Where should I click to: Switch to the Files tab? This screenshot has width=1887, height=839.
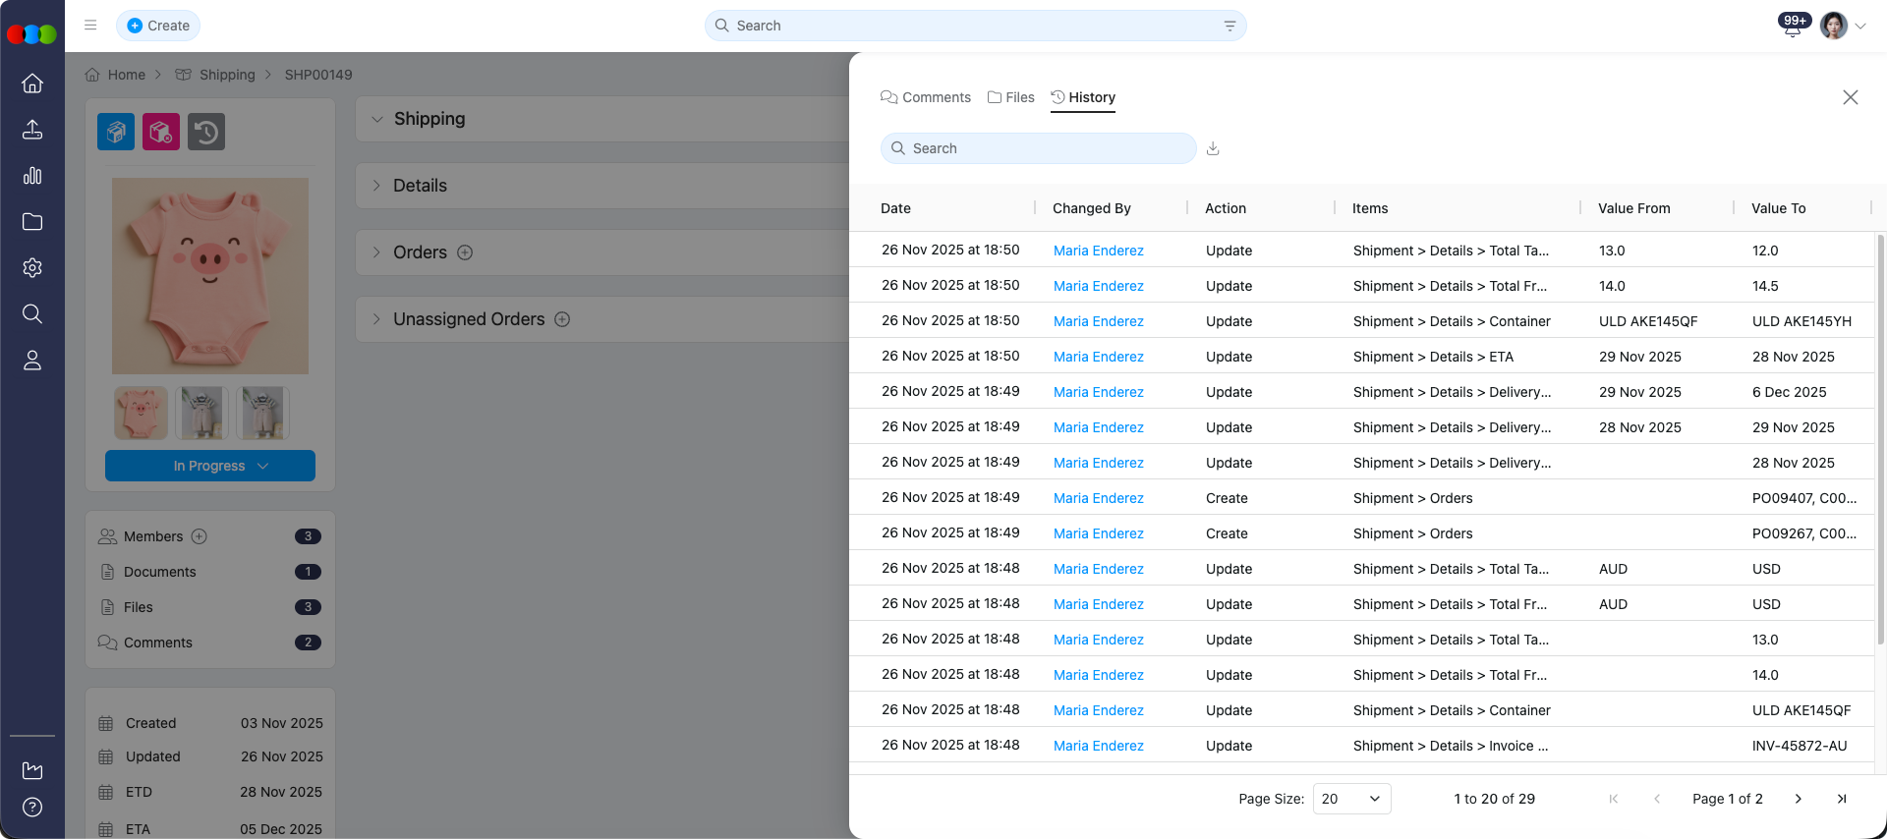point(1011,97)
